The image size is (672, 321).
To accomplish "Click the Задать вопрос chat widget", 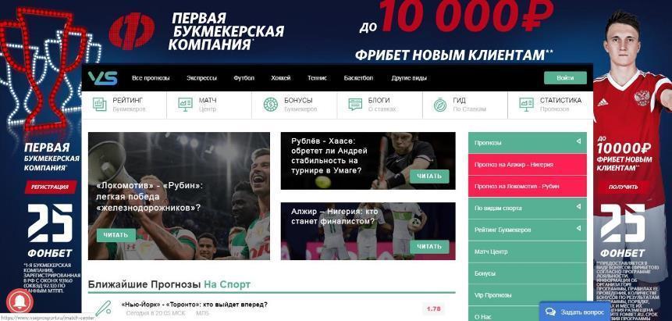I will tap(574, 312).
